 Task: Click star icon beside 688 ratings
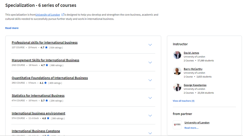click(x=47, y=65)
